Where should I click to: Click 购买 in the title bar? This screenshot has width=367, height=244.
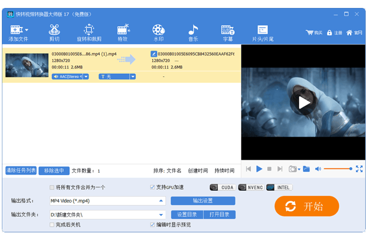[x=314, y=32]
